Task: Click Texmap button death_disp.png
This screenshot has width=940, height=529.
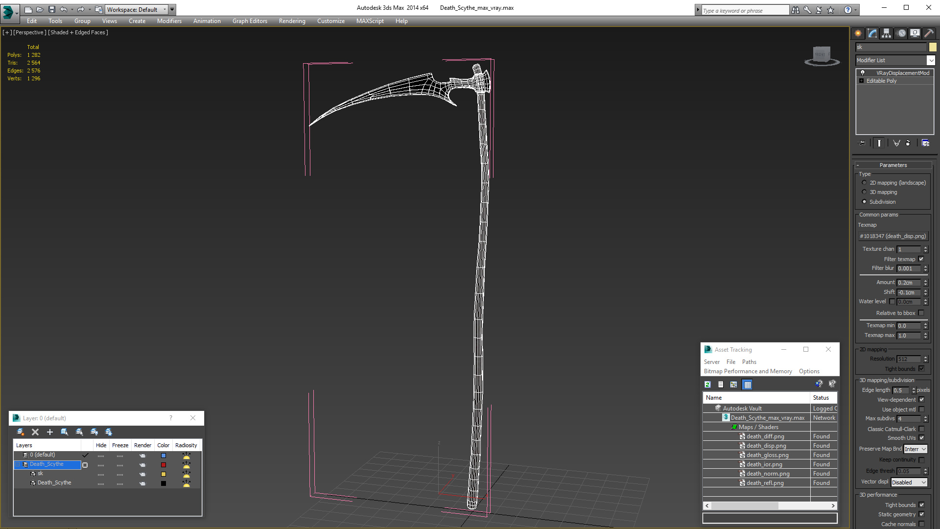Action: click(x=893, y=236)
